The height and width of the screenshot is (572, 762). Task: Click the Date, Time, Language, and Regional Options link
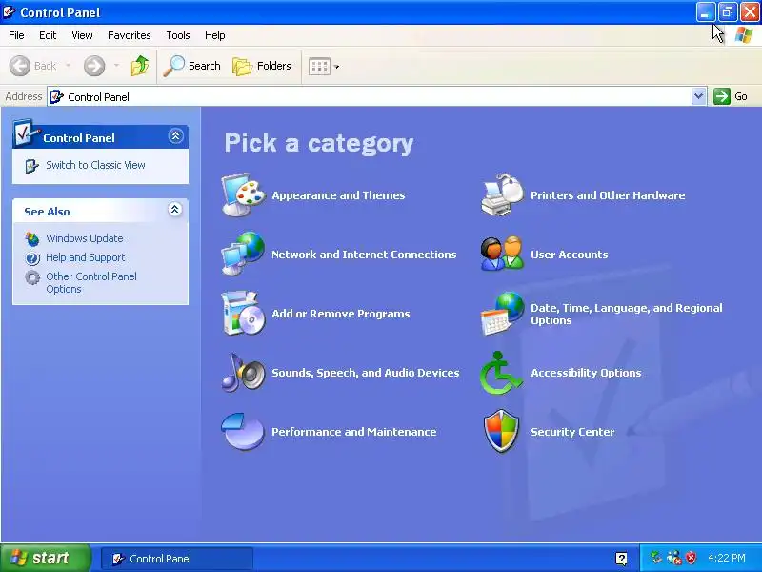[x=627, y=315]
